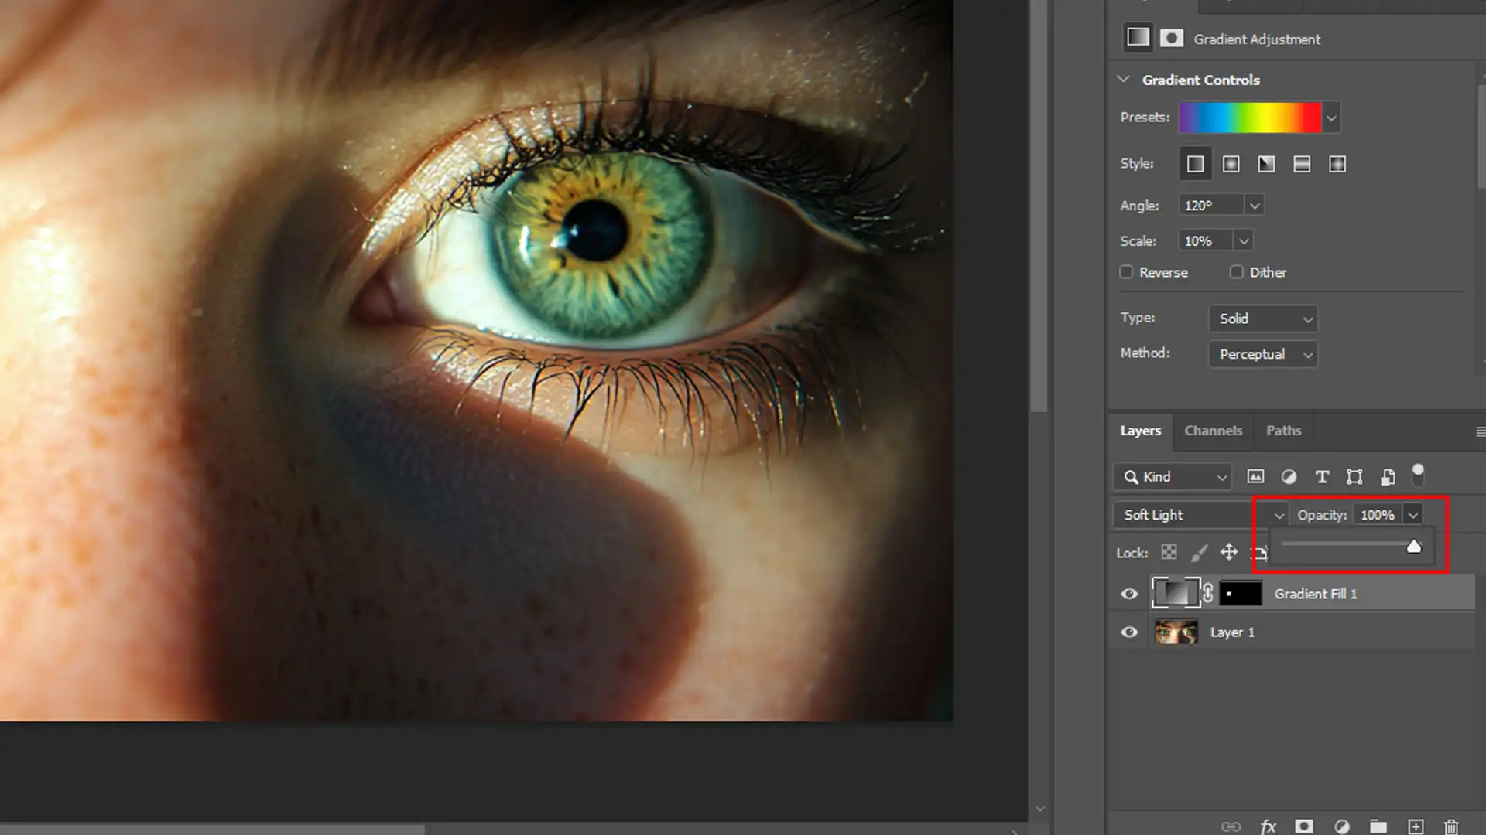The width and height of the screenshot is (1486, 835).
Task: Open the Layers panel menu icon
Action: pos(1480,431)
